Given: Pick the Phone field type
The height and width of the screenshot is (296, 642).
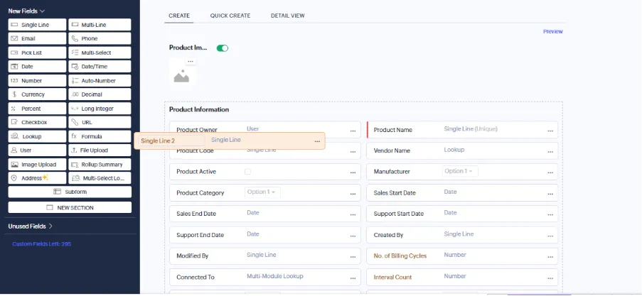Looking at the screenshot, I should (x=100, y=38).
